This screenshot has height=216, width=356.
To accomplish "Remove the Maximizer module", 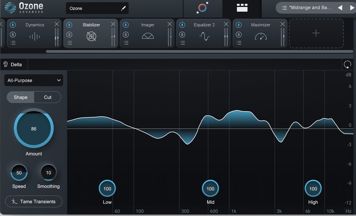I will (282, 24).
